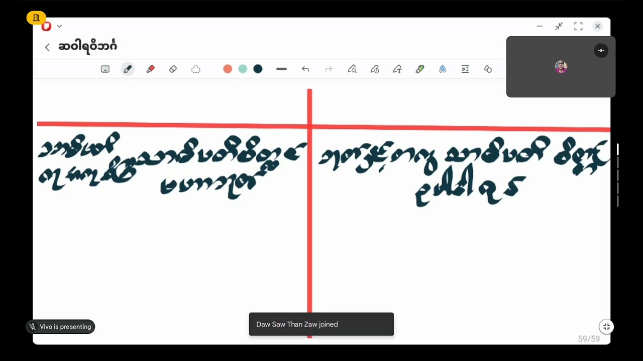
Task: Select the handwriting-to-text pen tool
Action: click(x=397, y=69)
